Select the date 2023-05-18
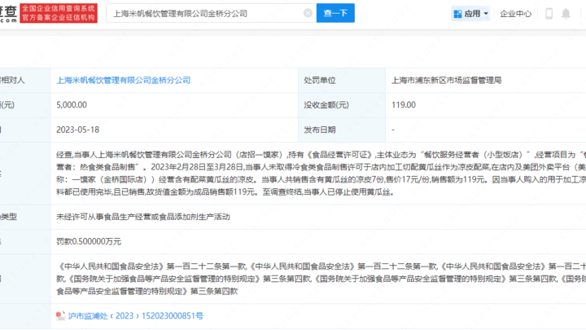This screenshot has height=330, width=586. tap(78, 130)
